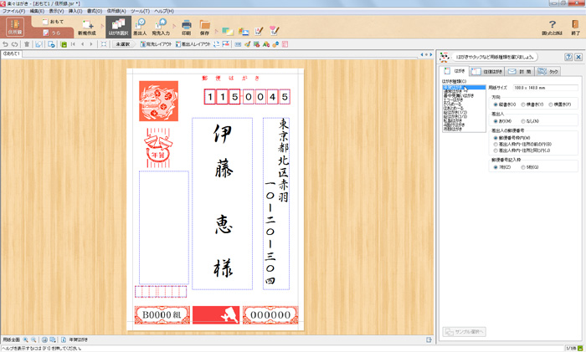
Task: Select 横書き(Y) direction radio button
Action: coord(523,105)
